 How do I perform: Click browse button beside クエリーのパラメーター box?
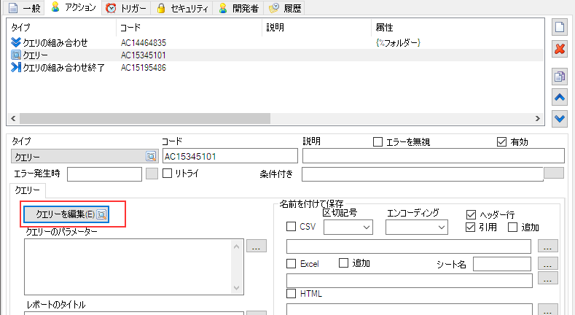257,246
